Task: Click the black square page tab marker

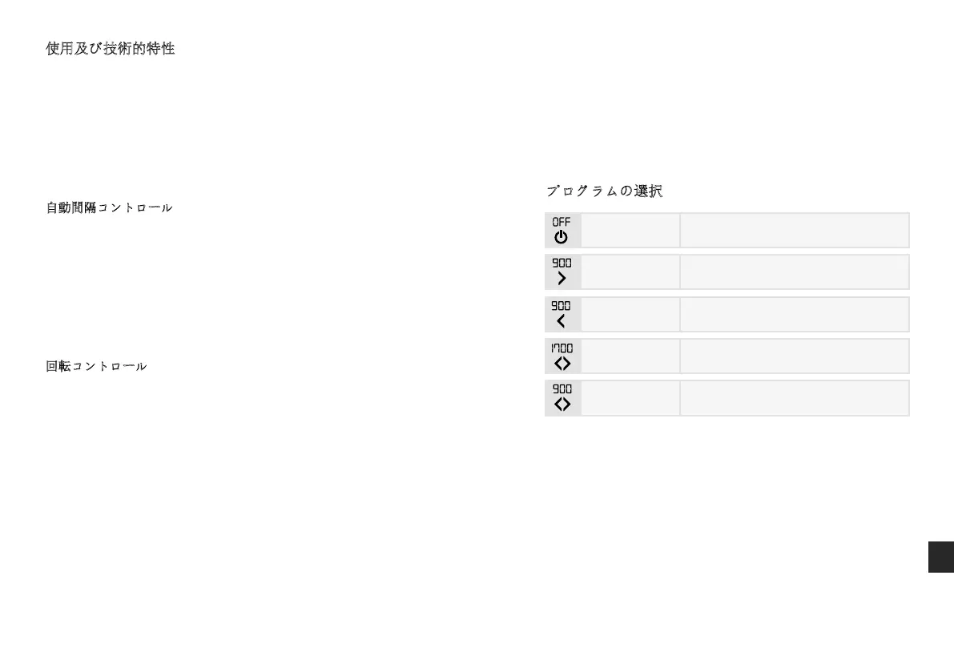Action: coord(940,557)
